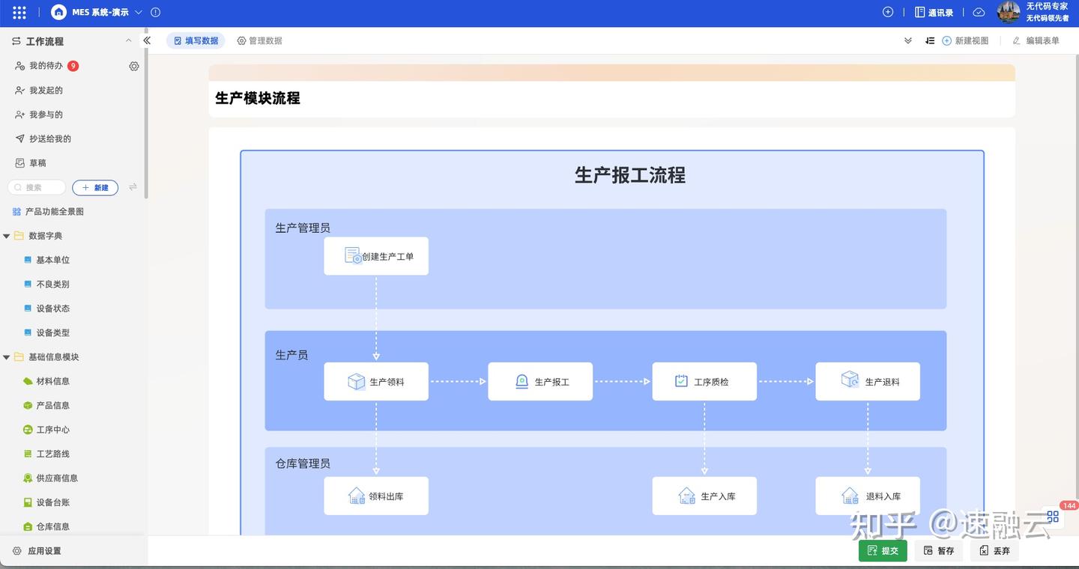Click the app grid icon top left
Image resolution: width=1079 pixels, height=569 pixels.
point(16,11)
